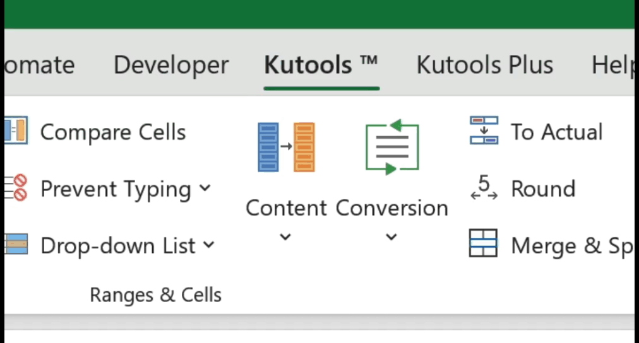Click the Drop-down List label
The image size is (639, 343).
[118, 246]
